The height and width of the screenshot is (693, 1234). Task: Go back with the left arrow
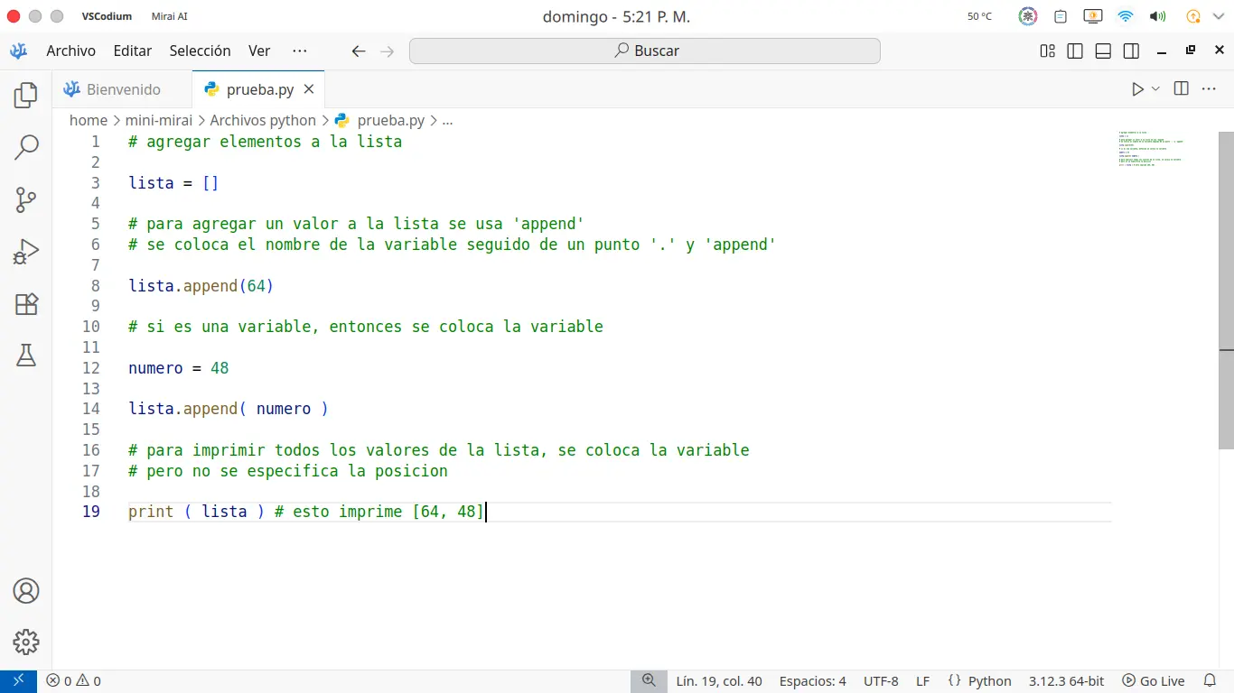359,51
